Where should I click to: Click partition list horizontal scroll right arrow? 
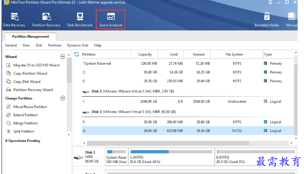291,143
